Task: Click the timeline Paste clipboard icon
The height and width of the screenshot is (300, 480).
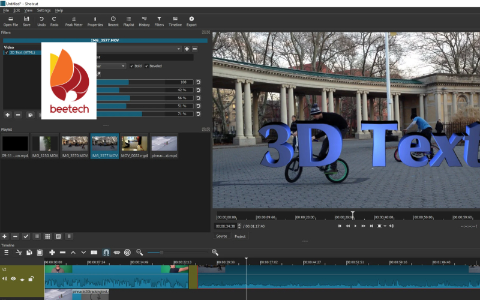Action: [x=40, y=253]
